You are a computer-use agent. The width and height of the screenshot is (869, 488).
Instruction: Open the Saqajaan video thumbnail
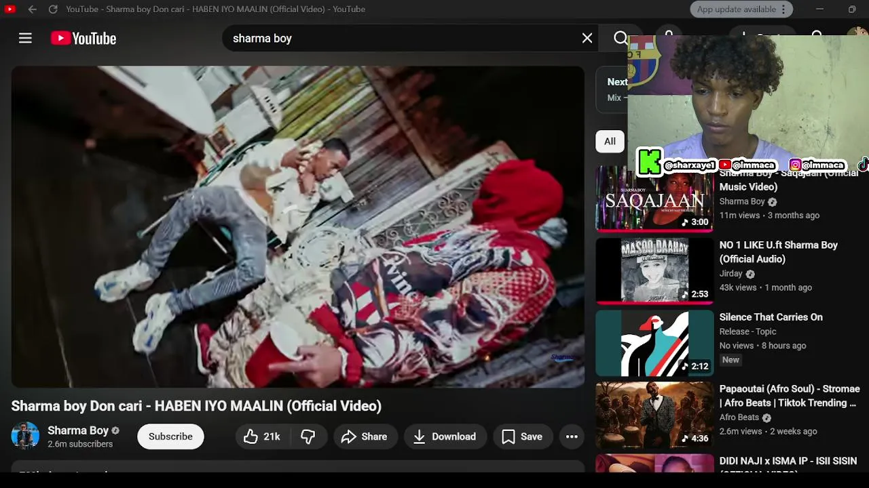654,200
